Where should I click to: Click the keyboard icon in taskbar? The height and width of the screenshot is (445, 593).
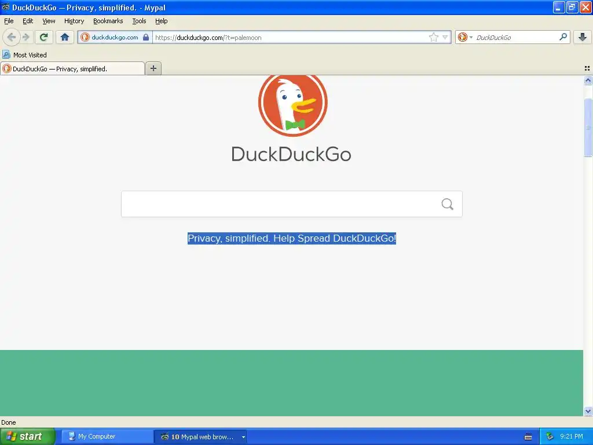pos(528,437)
